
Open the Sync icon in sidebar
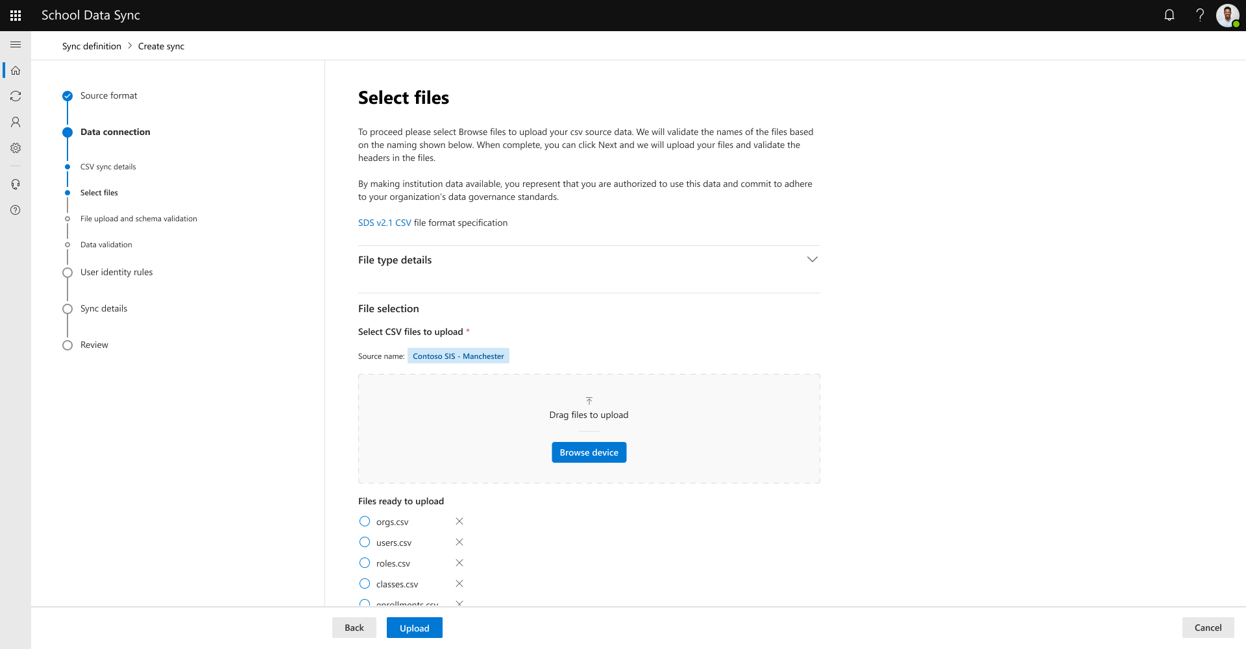coord(16,96)
